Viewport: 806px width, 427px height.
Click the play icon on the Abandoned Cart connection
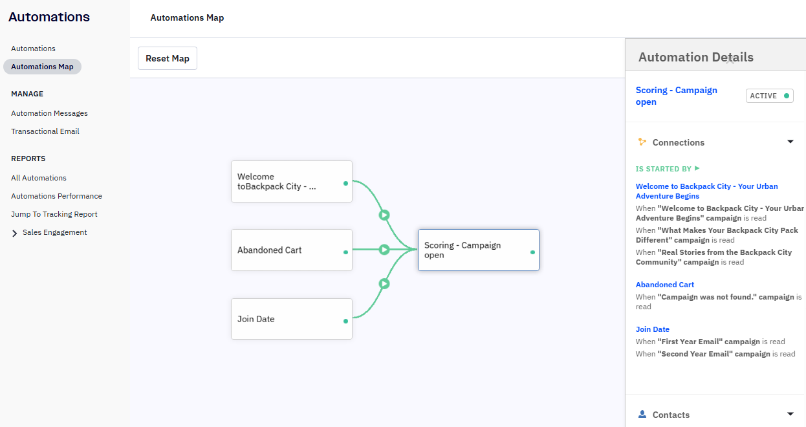pos(384,250)
